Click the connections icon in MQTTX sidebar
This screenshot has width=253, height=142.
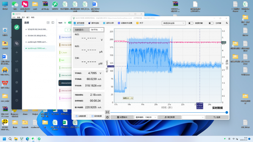click(17, 43)
